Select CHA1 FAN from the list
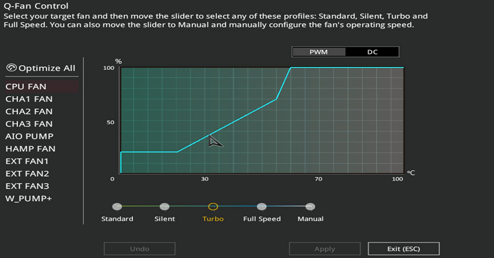This screenshot has height=258, width=494. (x=29, y=99)
